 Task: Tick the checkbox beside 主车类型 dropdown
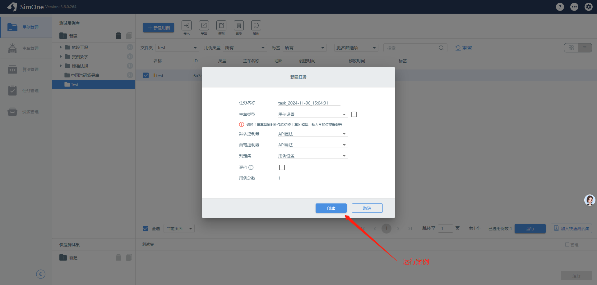click(354, 114)
